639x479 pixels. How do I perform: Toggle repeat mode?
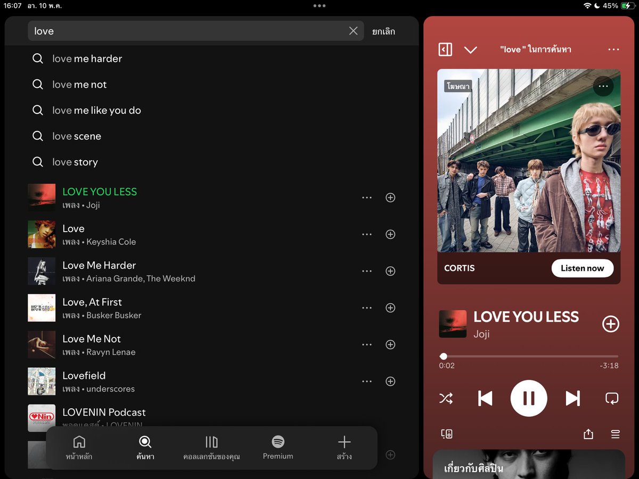tap(612, 398)
